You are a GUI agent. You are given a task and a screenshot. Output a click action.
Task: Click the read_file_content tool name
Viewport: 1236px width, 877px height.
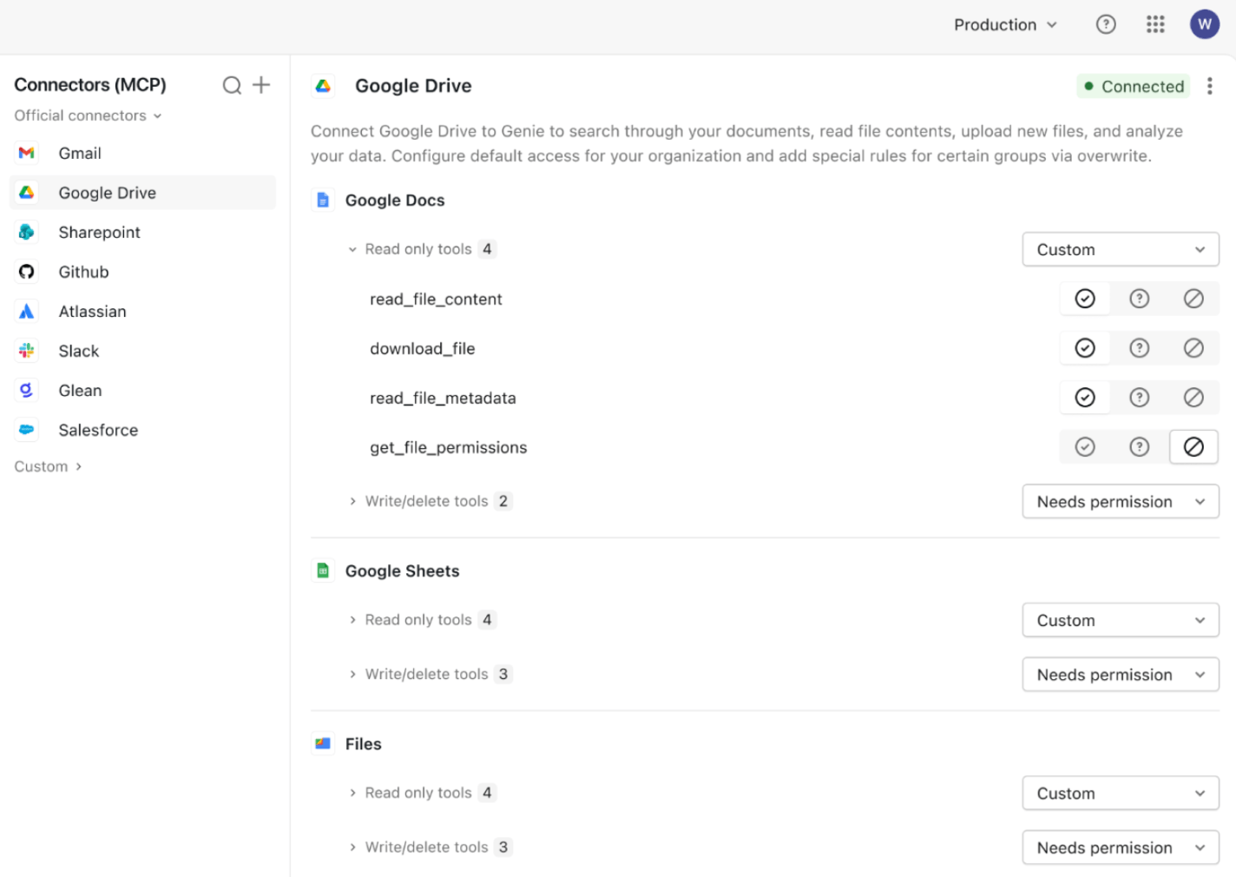436,299
